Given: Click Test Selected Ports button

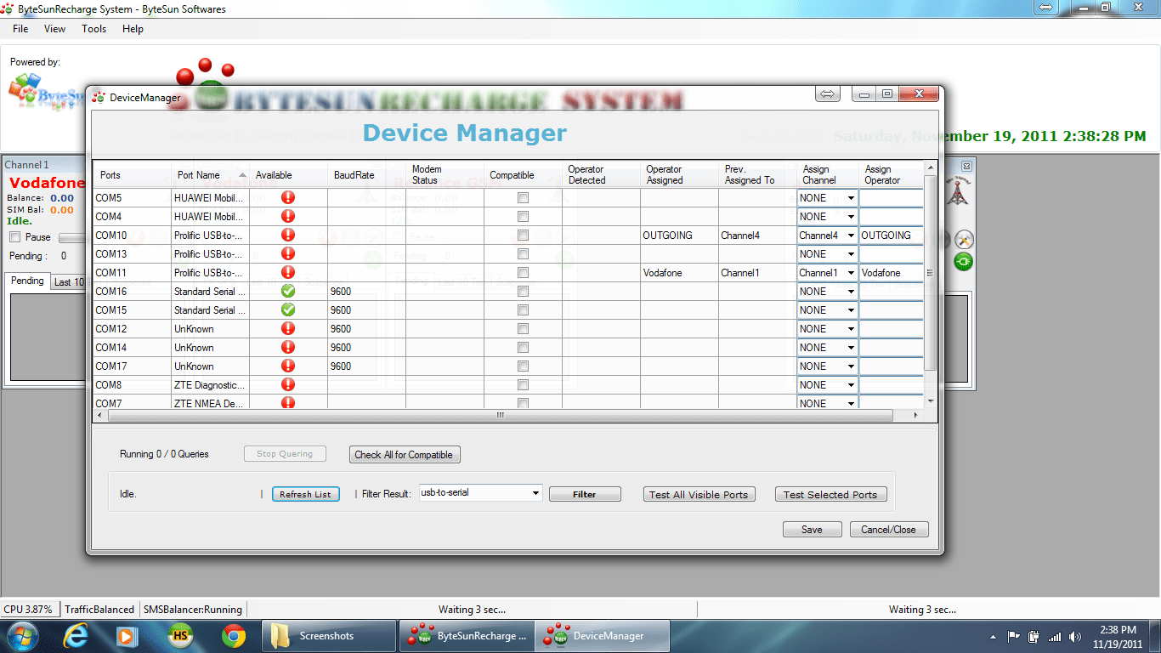Looking at the screenshot, I should pos(830,494).
